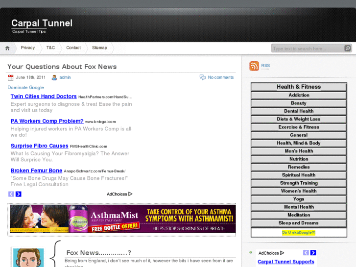356x267 pixels.
Task: Click the search text field
Action: coord(308,49)
